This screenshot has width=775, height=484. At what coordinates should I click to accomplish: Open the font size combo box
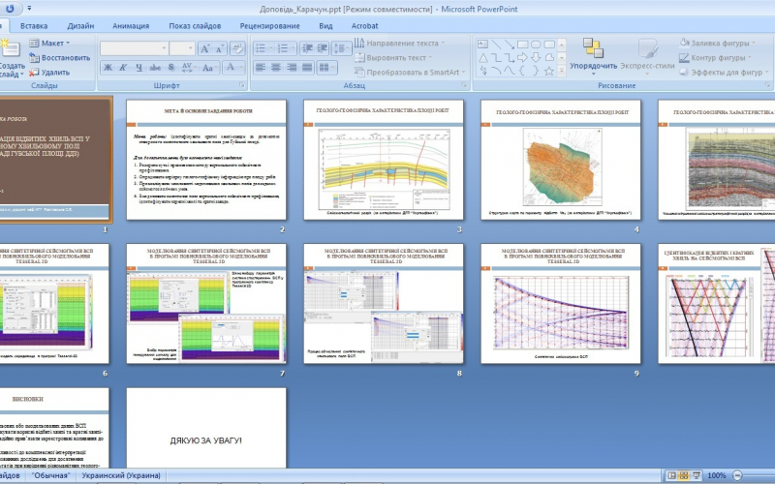click(182, 48)
